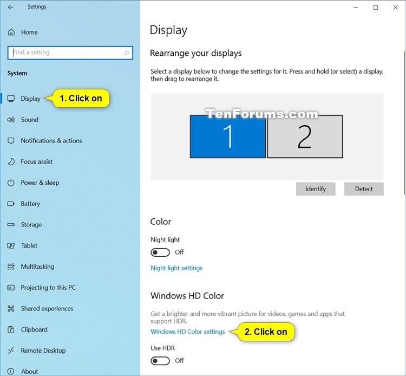The width and height of the screenshot is (406, 376).
Task: Maximize the Settings window
Action: [376, 8]
